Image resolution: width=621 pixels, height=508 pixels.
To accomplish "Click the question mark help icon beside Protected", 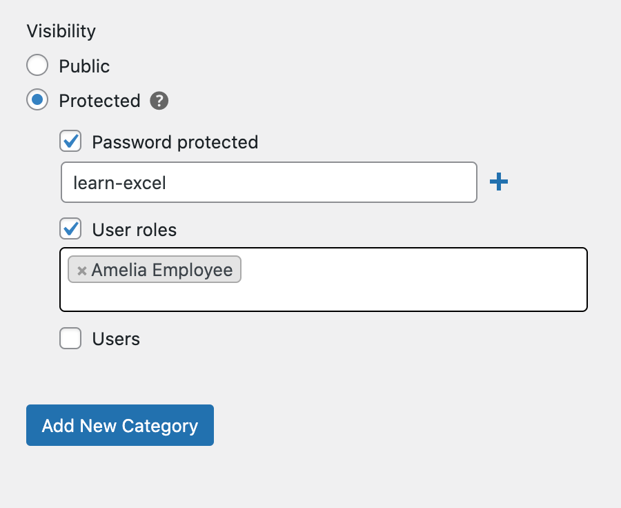I will pyautogui.click(x=159, y=101).
